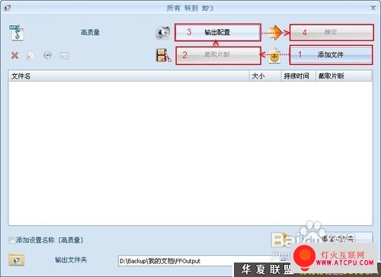381x277 pixels.
Task: Click the 确定 confirm button
Action: 331,32
